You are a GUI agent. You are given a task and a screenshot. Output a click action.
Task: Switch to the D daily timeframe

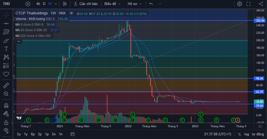44,4
